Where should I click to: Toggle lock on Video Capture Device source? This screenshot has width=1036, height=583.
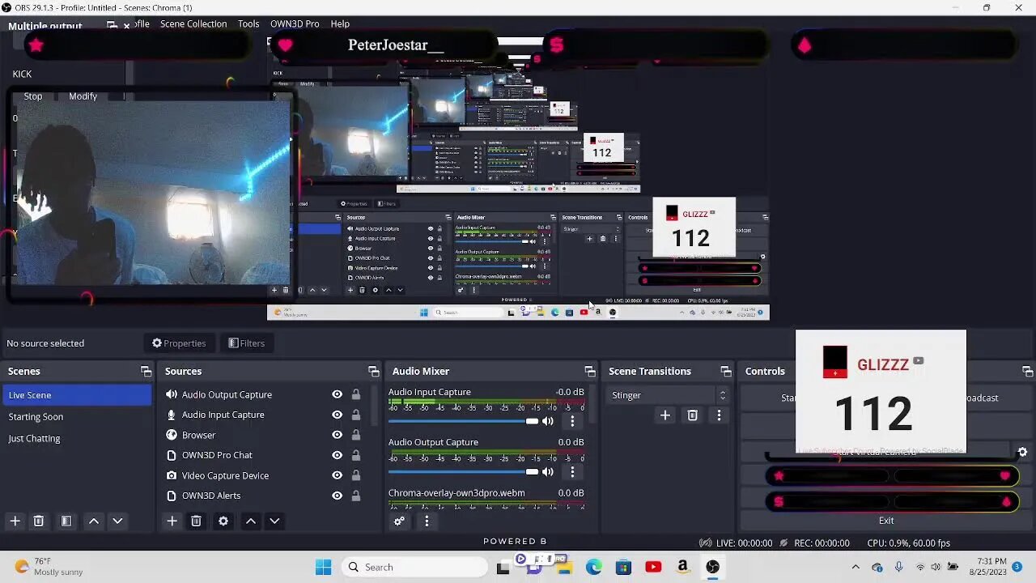tap(355, 475)
